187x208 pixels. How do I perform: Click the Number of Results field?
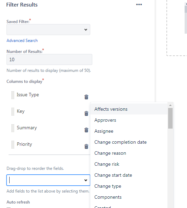[49, 59]
